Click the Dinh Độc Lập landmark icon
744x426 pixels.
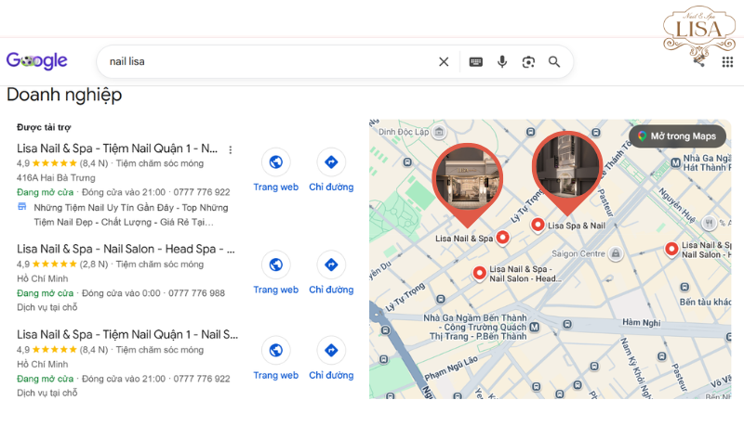click(439, 132)
